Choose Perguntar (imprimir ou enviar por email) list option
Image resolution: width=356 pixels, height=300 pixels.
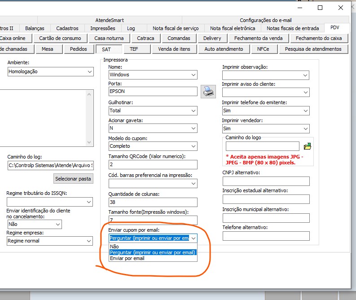153,252
